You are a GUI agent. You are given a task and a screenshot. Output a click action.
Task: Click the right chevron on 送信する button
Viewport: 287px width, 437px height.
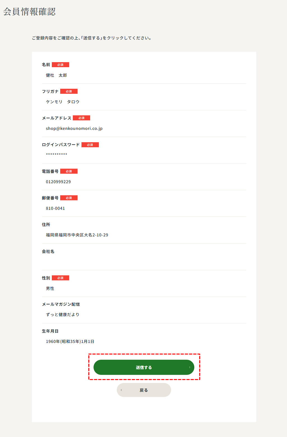190,367
